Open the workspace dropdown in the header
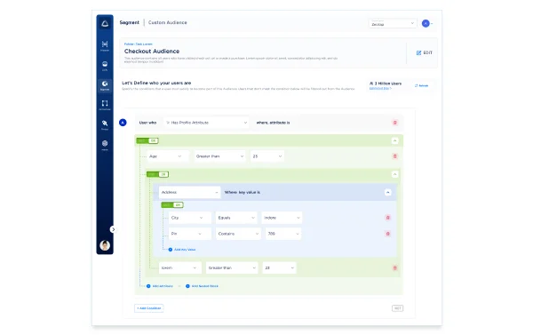The image size is (533, 335). (x=393, y=23)
